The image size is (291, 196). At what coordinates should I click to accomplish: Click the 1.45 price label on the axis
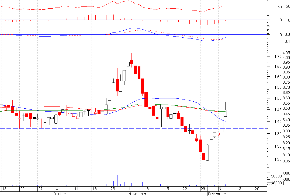(x=278, y=110)
